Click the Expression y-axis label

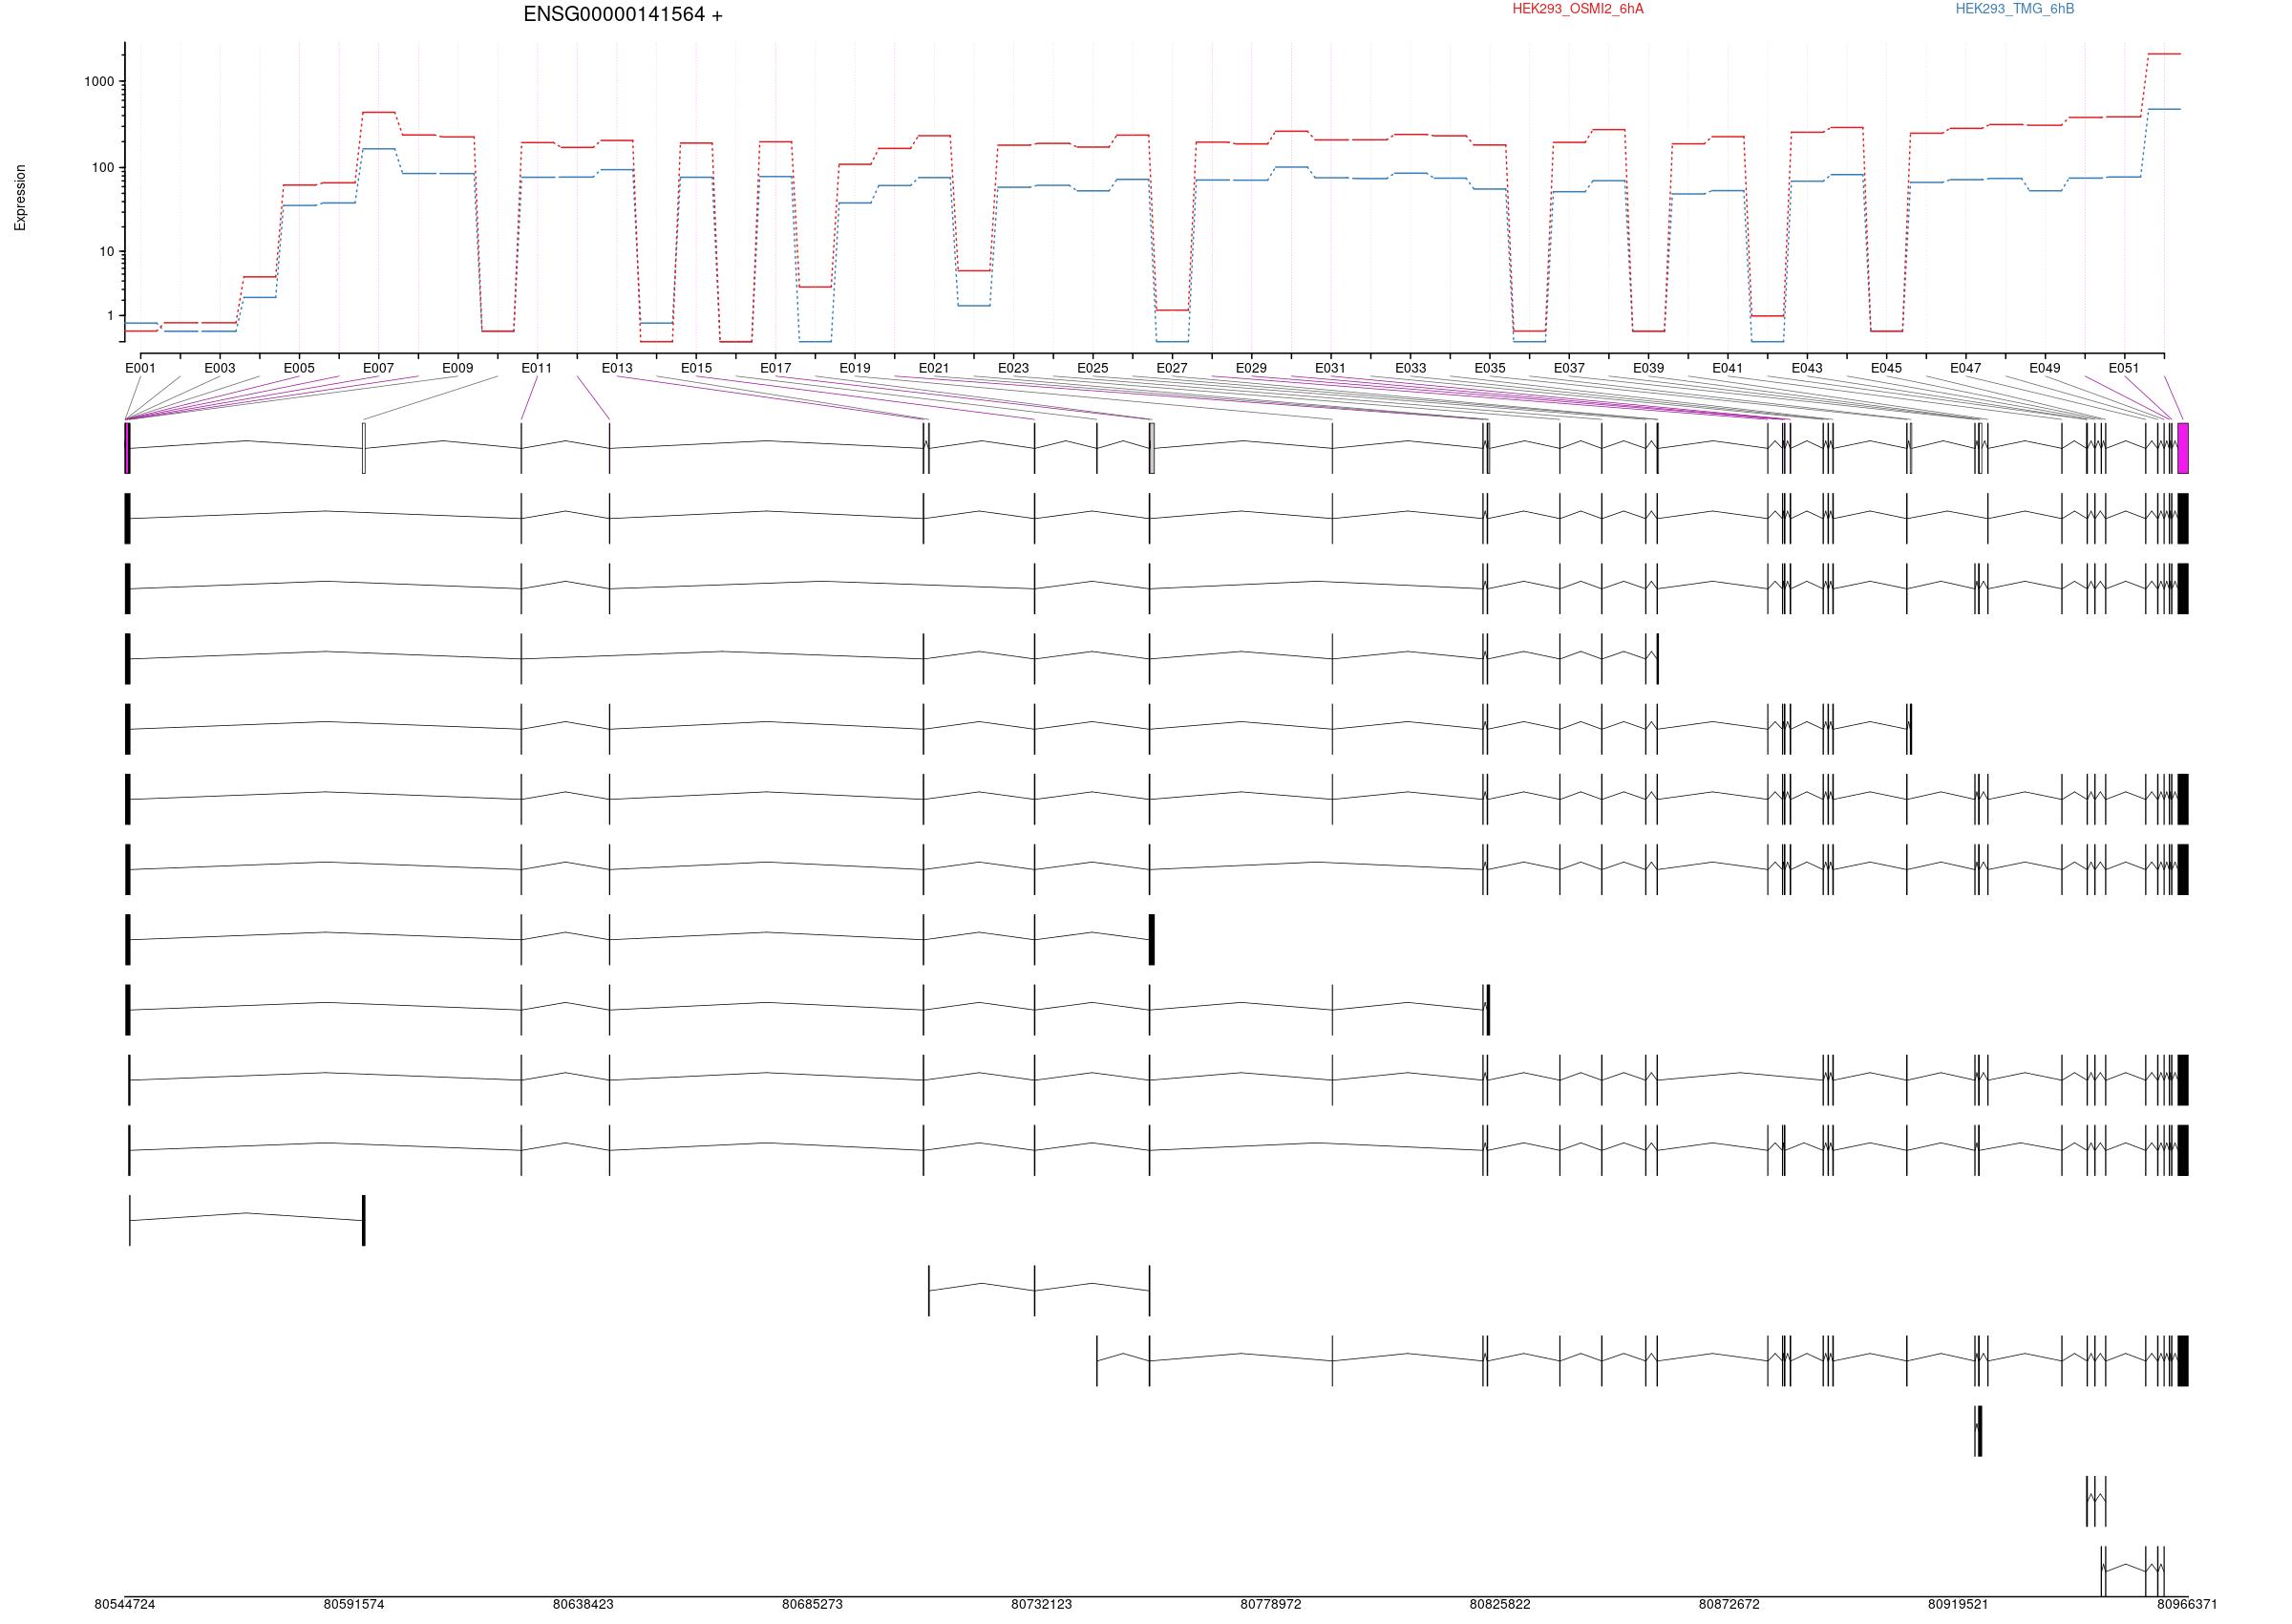(x=20, y=198)
